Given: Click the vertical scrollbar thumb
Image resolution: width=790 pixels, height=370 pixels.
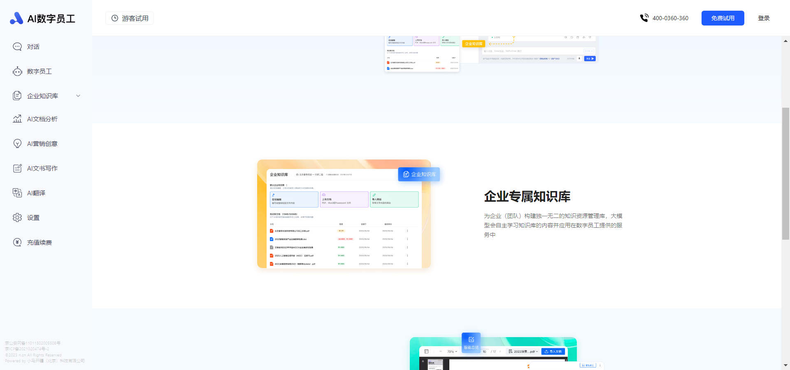Looking at the screenshot, I should point(785,173).
